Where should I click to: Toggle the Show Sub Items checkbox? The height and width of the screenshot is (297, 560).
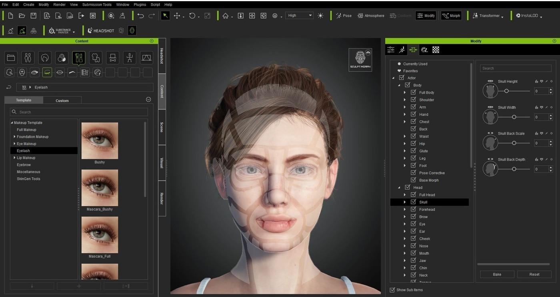(x=392, y=290)
